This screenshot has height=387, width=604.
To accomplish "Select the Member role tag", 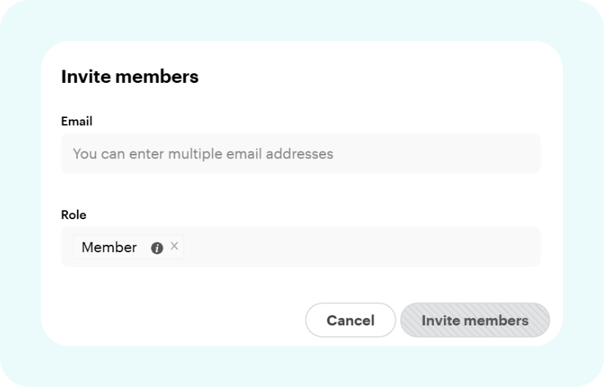I will 109,248.
